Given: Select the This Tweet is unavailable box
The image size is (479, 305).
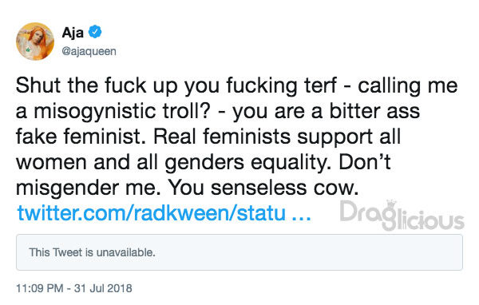Looking at the screenshot, I should [x=239, y=252].
